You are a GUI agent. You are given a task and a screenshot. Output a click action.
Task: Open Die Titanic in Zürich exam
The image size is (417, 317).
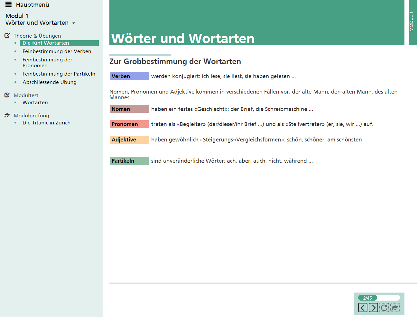pos(46,123)
